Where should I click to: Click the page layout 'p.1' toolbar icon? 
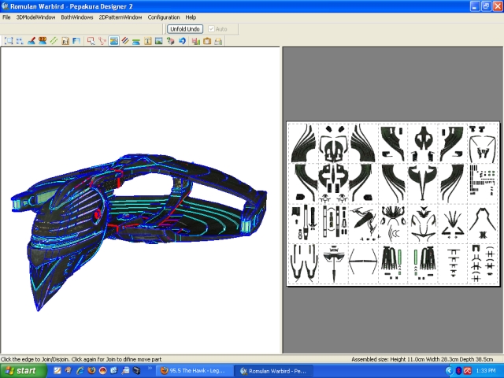click(65, 41)
